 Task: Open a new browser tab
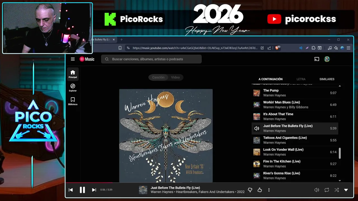pos(121,40)
